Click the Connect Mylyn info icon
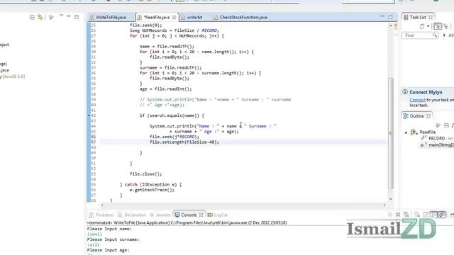 point(405,92)
